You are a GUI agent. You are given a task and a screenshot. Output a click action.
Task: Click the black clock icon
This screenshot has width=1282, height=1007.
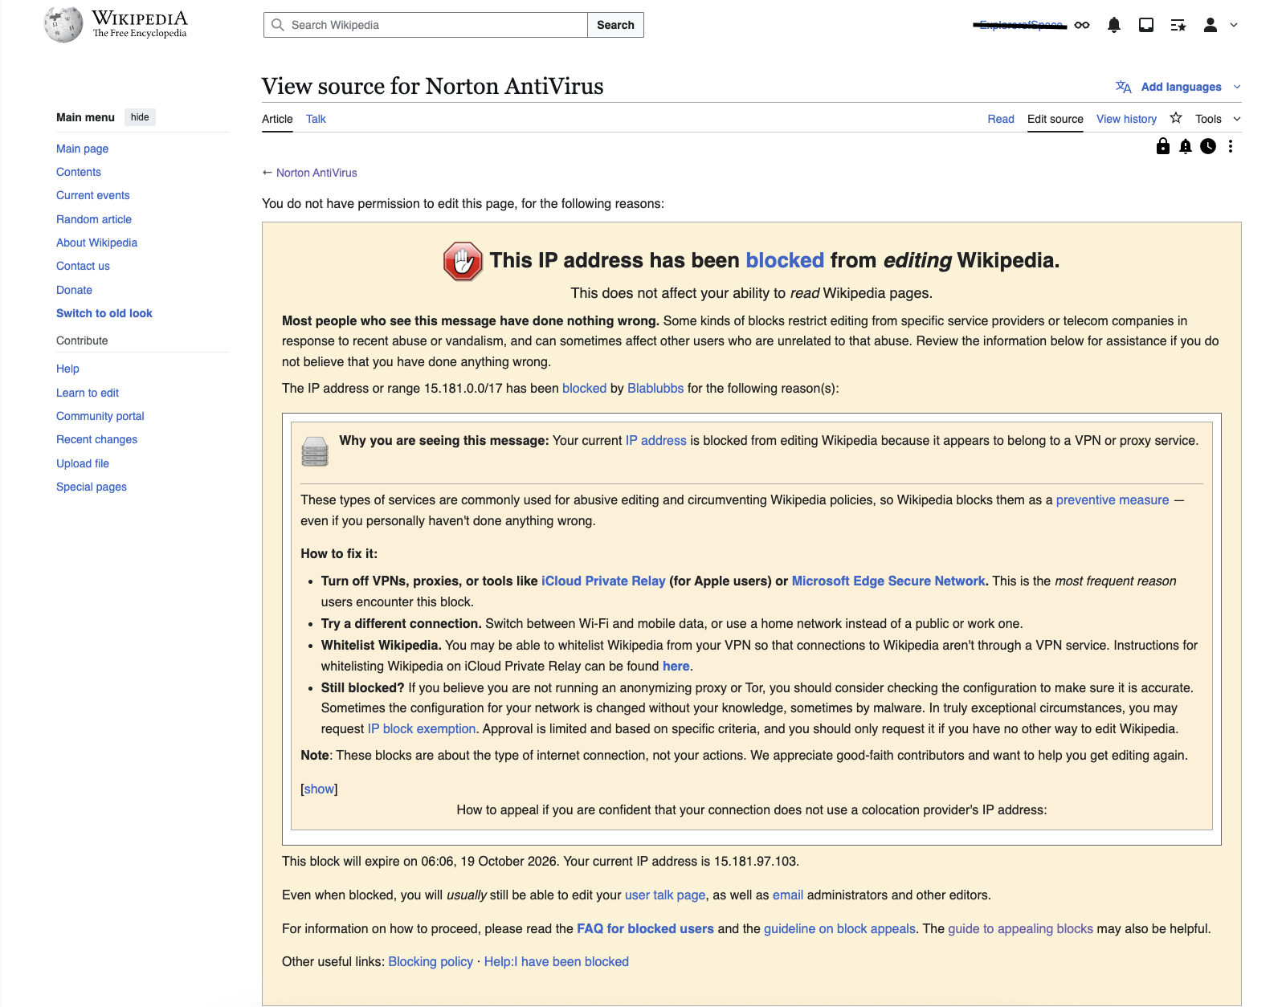(x=1208, y=146)
